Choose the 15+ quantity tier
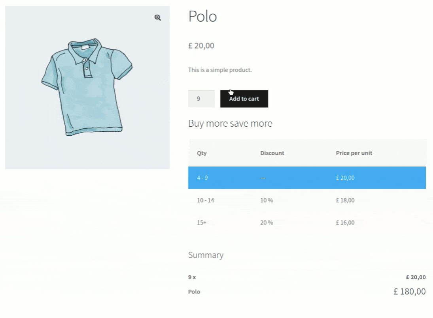This screenshot has width=433, height=318. [x=202, y=223]
